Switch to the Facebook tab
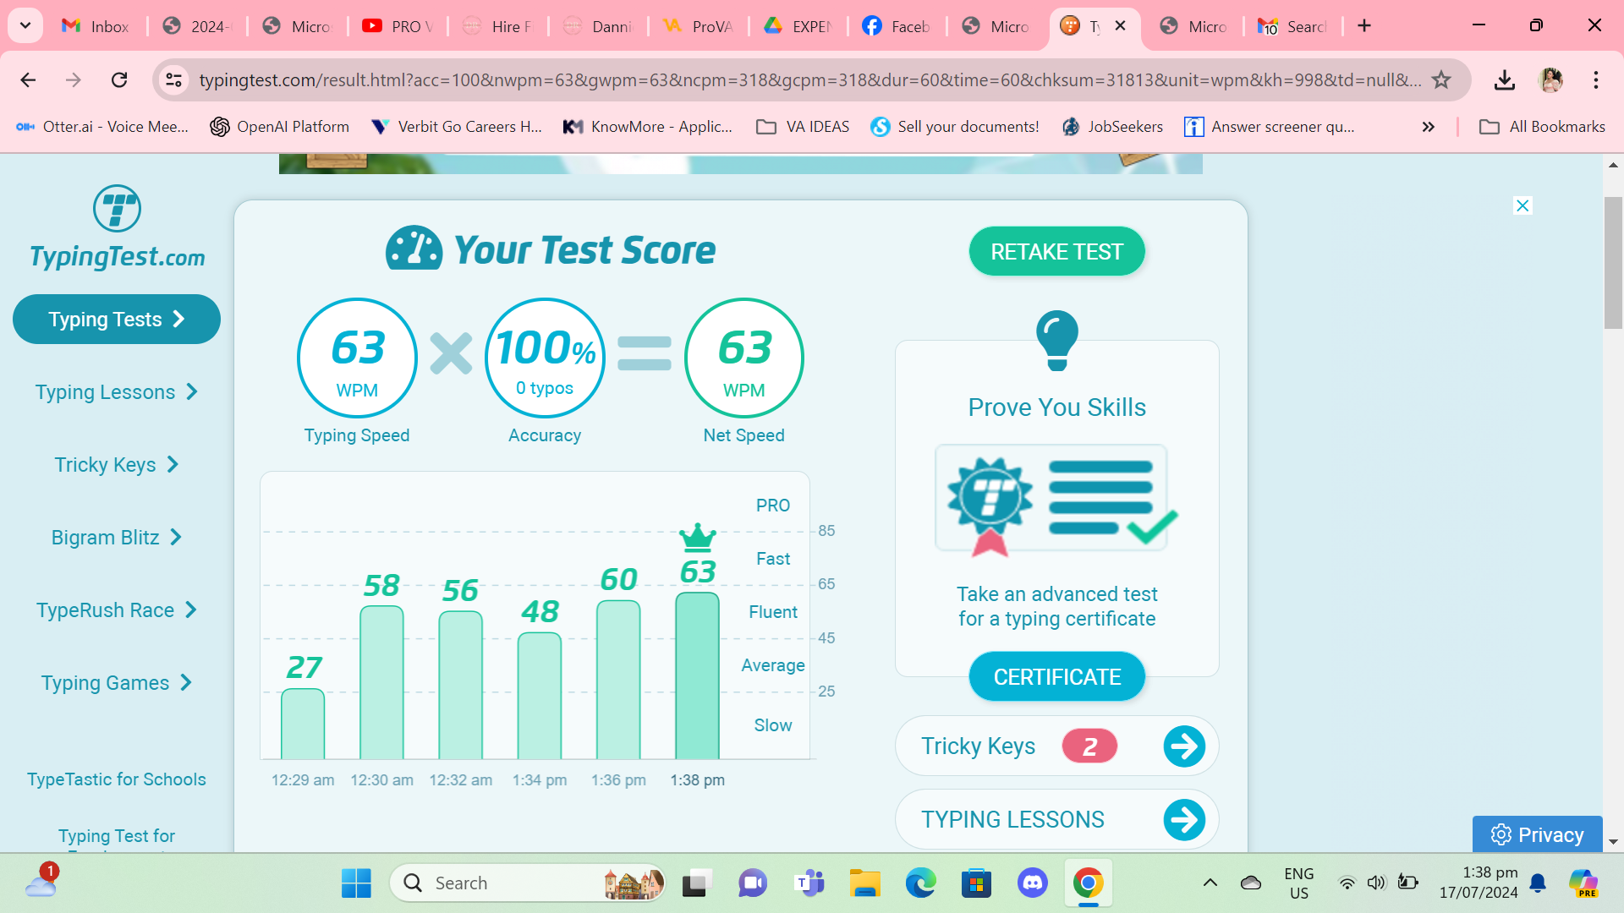This screenshot has height=913, width=1624. point(897,26)
